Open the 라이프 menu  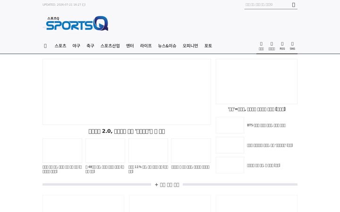(146, 46)
